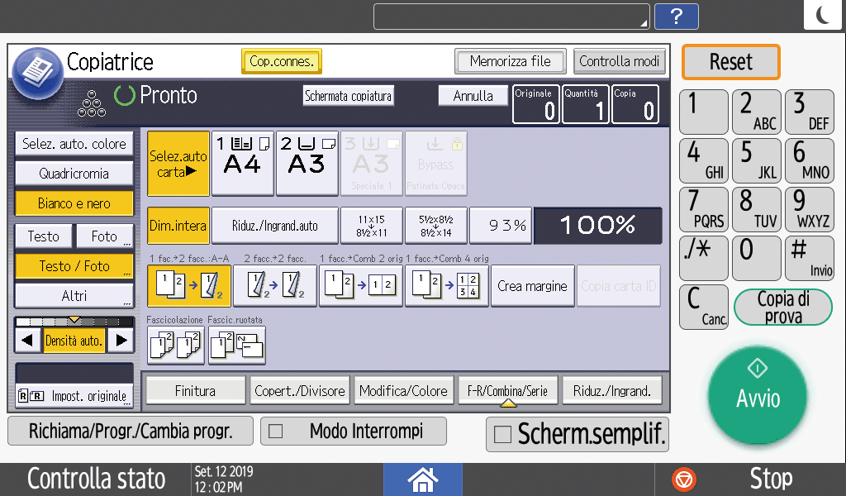
Task: Click Memorizza file button
Action: coord(511,61)
